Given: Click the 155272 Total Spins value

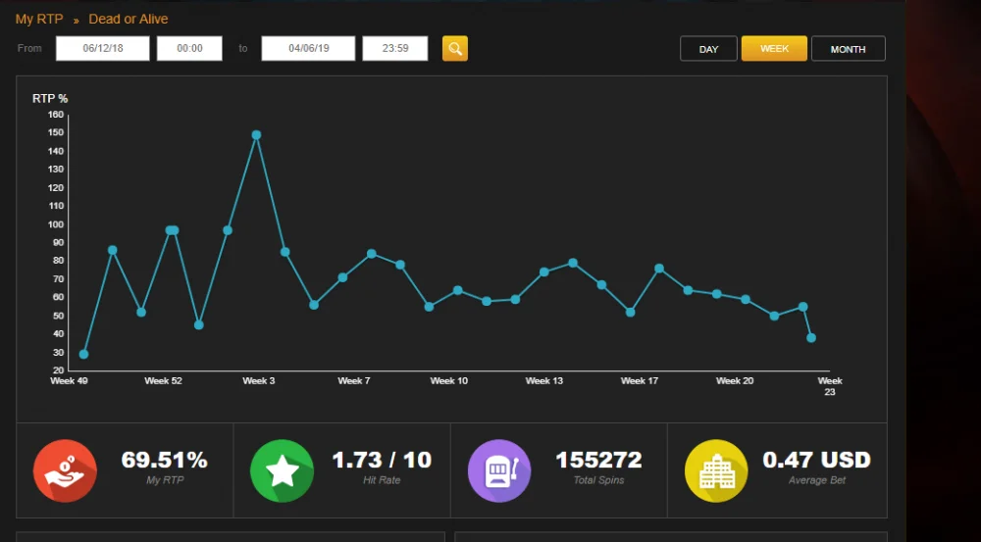Looking at the screenshot, I should point(598,460).
